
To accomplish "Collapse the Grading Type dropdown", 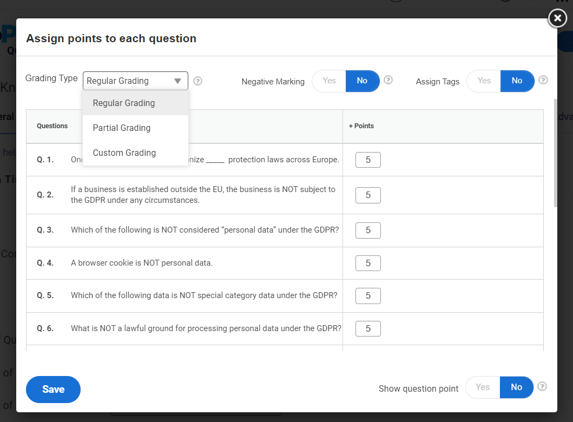I will coord(135,81).
